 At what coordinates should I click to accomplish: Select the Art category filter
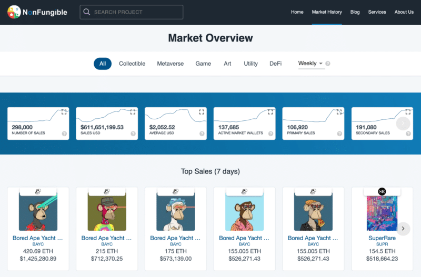pyautogui.click(x=227, y=64)
